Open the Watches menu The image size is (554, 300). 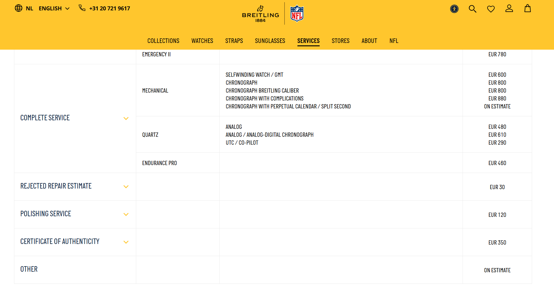(202, 41)
